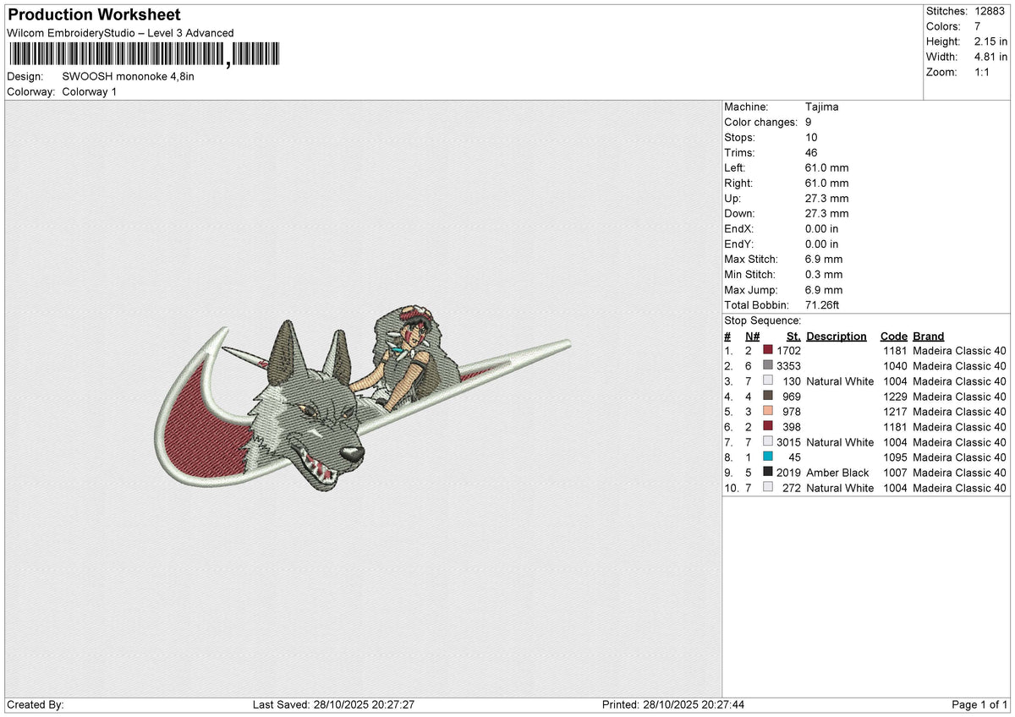
Task: Click the Max Jump value '6.9 mm'
Action: pos(825,290)
